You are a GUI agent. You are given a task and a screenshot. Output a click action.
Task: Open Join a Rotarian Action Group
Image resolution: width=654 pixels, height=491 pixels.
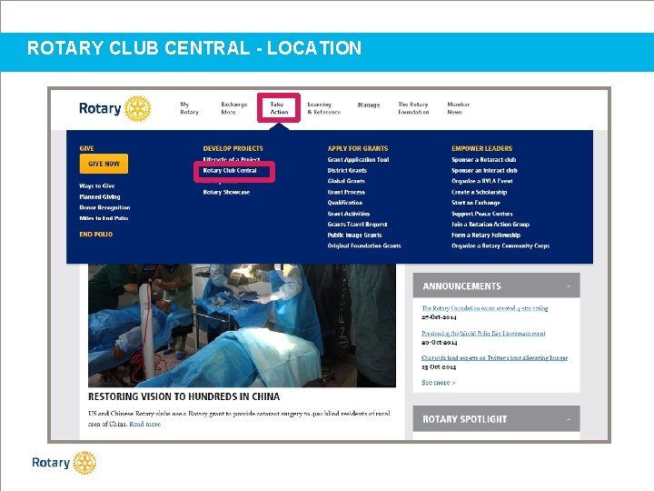pyautogui.click(x=490, y=225)
